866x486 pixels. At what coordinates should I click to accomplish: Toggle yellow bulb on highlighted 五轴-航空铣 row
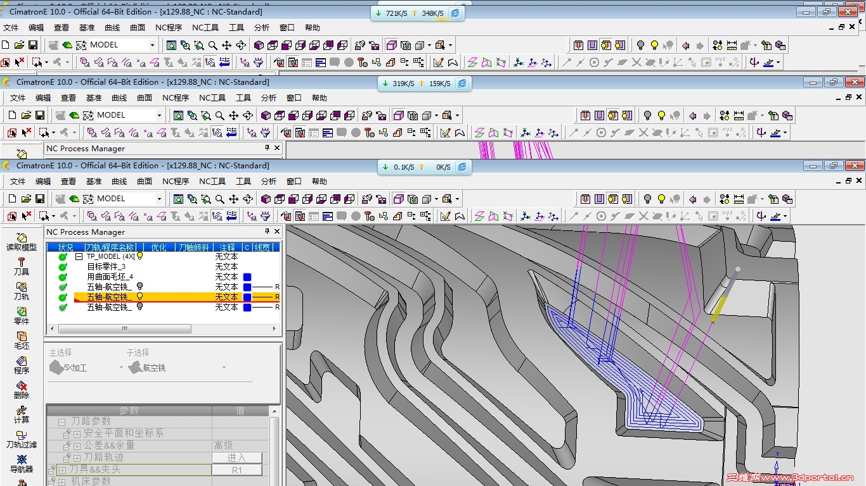(x=139, y=297)
